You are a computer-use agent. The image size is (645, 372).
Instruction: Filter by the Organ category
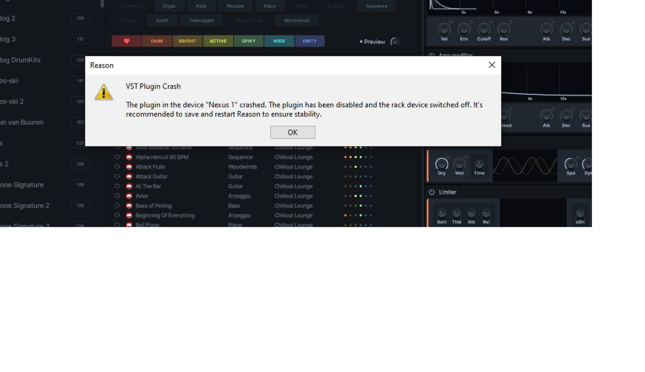click(169, 6)
